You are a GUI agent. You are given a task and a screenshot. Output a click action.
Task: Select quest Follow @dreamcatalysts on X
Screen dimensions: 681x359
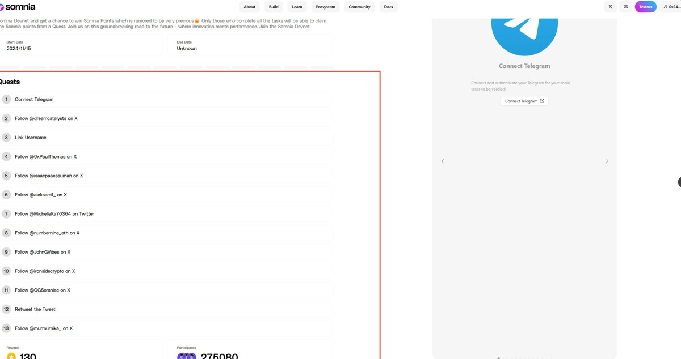click(x=166, y=118)
